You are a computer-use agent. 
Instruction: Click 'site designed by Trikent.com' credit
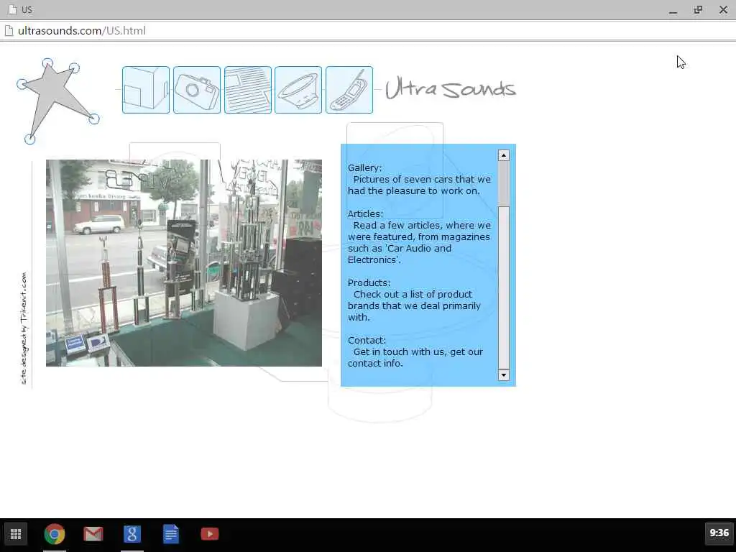24,328
